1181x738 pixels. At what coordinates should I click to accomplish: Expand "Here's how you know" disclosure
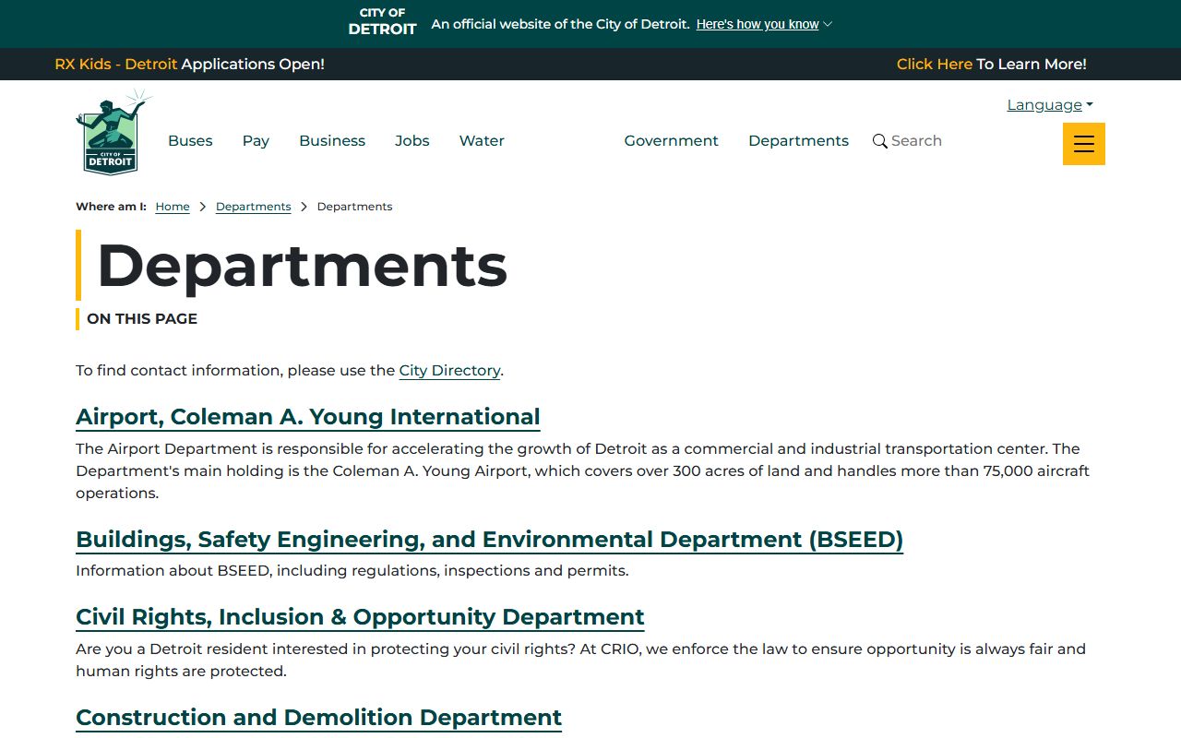coord(764,24)
